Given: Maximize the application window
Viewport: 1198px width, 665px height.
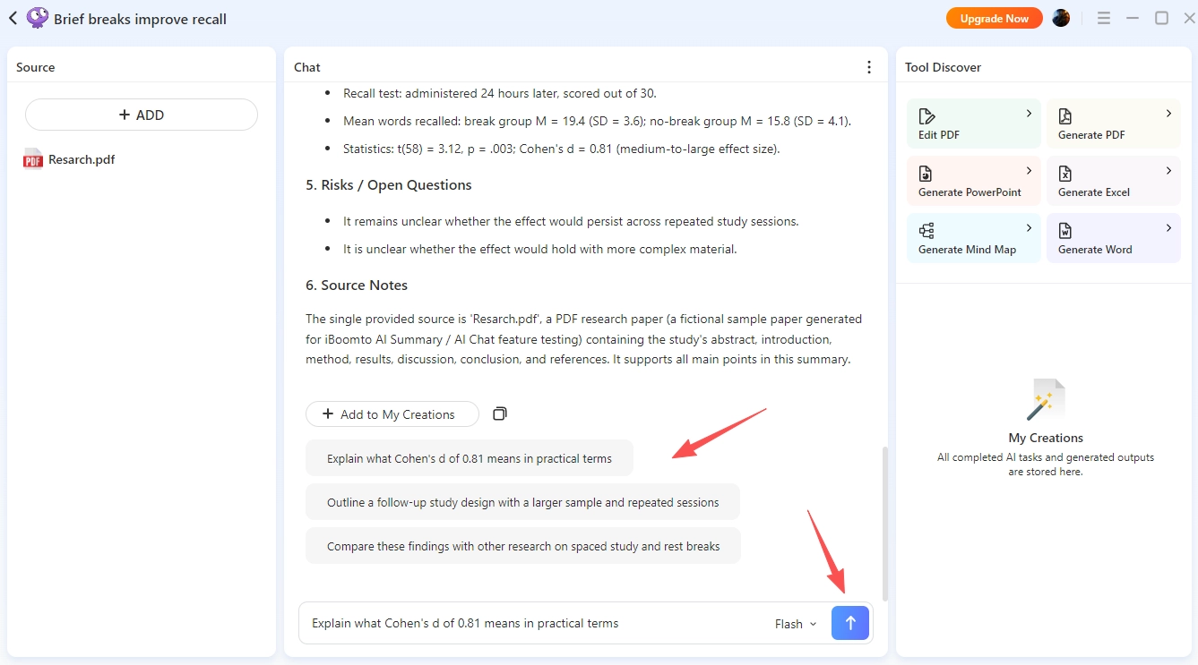Looking at the screenshot, I should point(1161,18).
